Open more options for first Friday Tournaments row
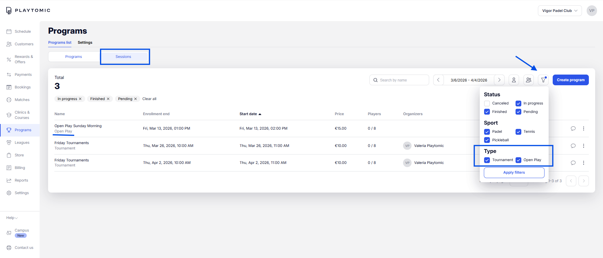The image size is (603, 258). click(x=584, y=146)
